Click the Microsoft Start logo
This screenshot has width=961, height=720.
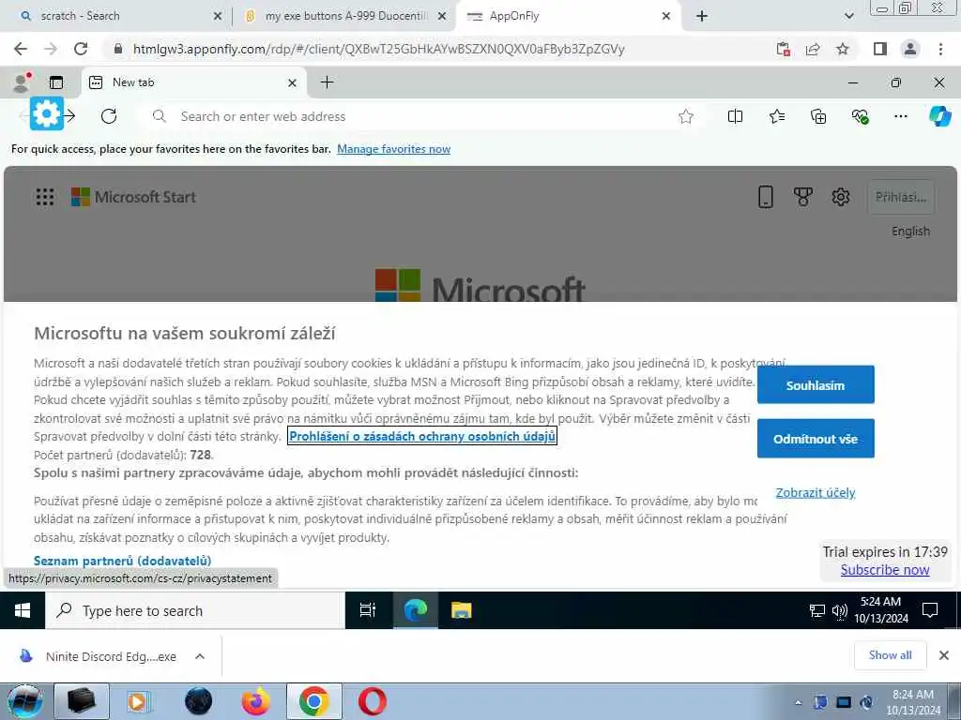133,197
